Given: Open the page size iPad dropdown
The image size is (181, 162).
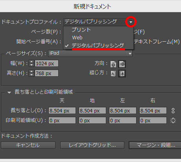Looking at the screenshot, I should coord(90,53).
